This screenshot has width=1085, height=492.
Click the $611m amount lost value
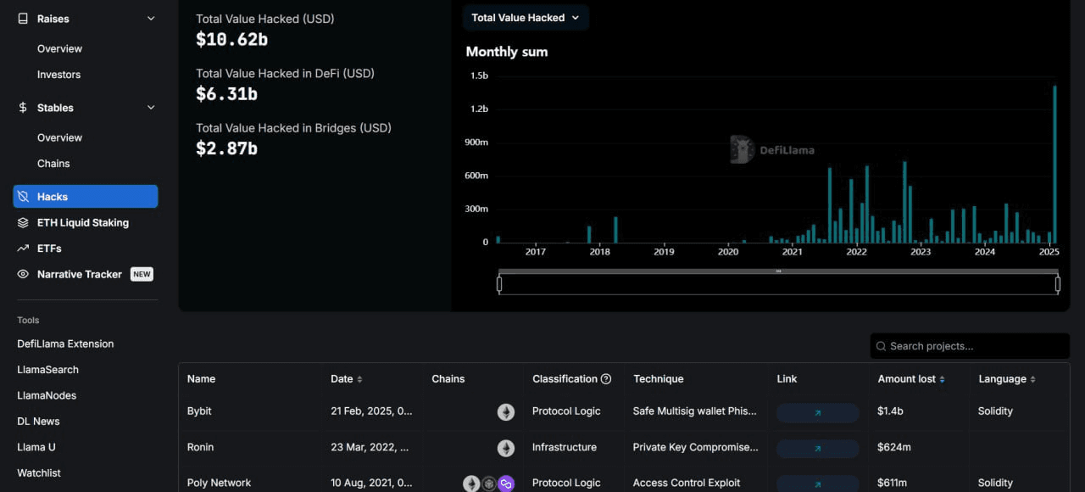pyautogui.click(x=893, y=483)
